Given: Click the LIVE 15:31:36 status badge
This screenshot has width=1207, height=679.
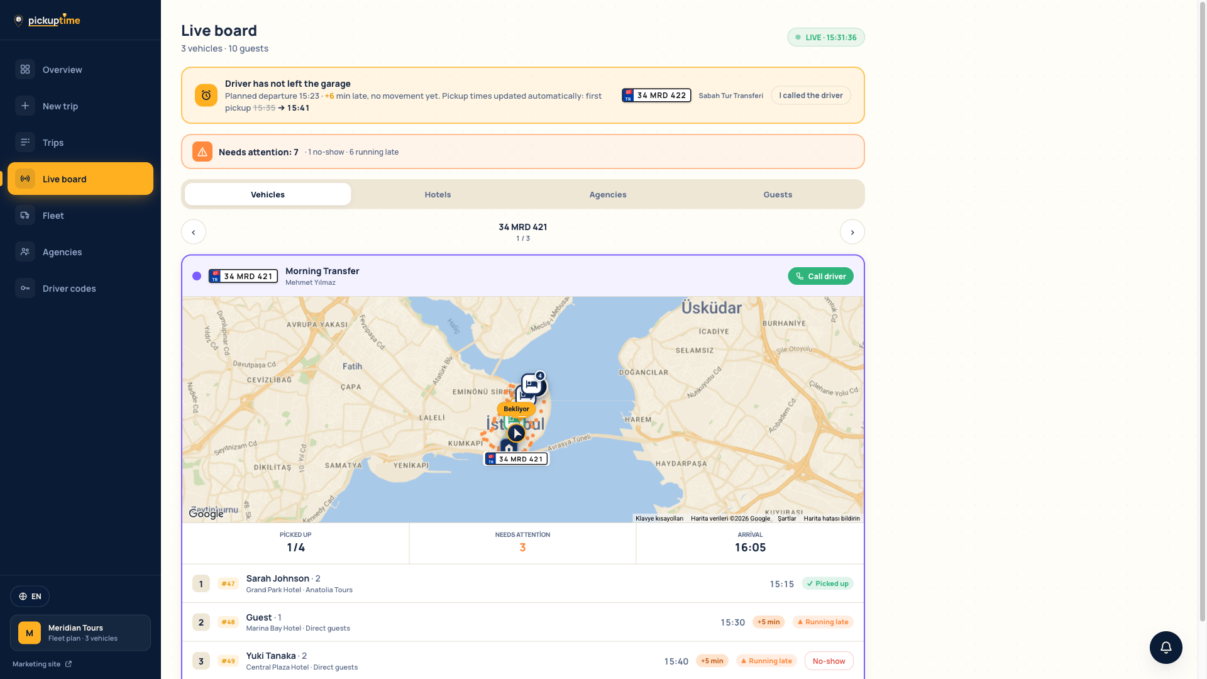Looking at the screenshot, I should click(826, 37).
